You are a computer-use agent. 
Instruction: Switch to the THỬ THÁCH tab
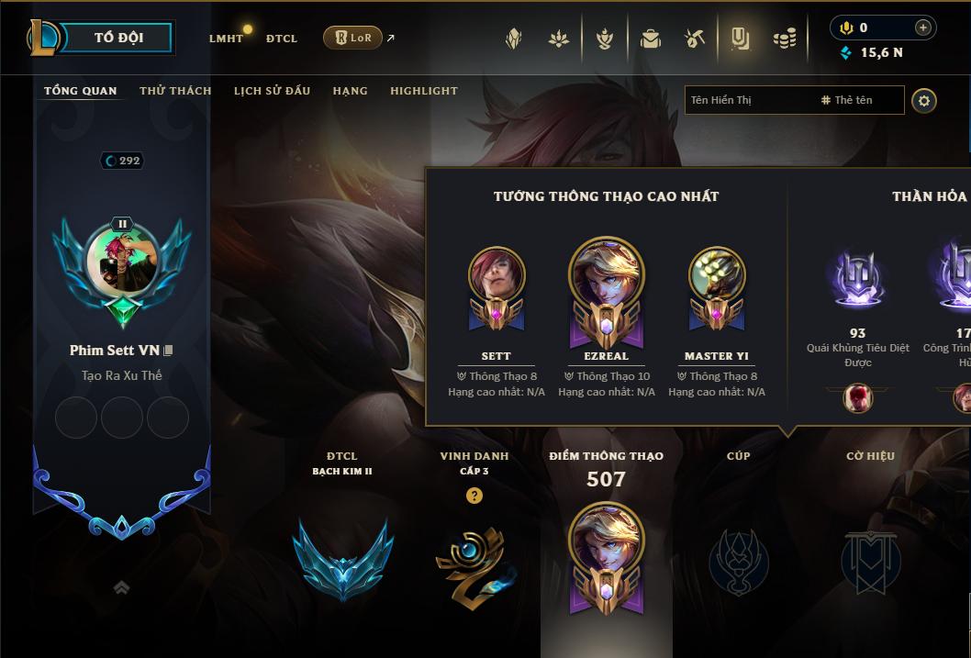175,90
